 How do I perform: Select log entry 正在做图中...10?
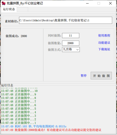19,91
